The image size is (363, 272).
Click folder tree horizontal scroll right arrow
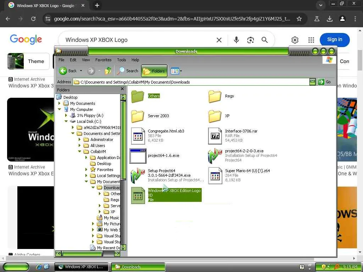(x=117, y=253)
